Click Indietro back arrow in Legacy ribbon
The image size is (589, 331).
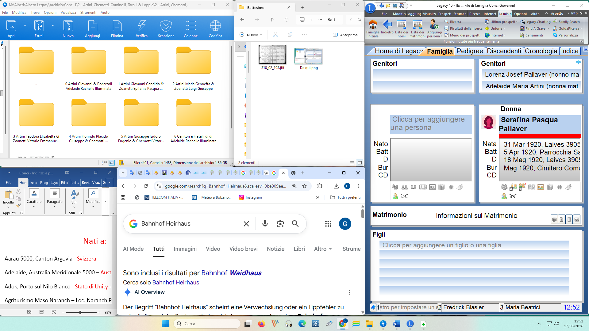click(387, 25)
